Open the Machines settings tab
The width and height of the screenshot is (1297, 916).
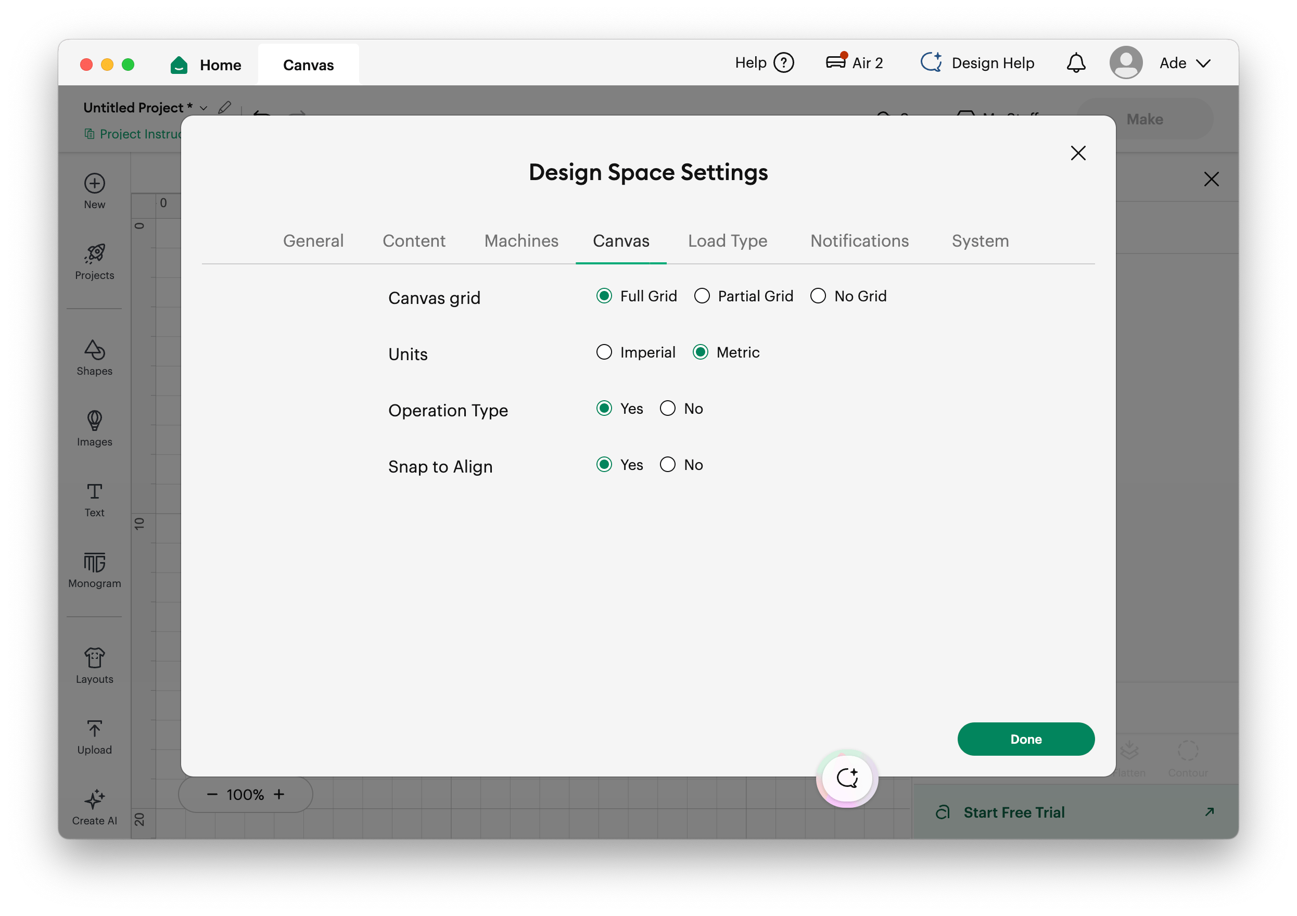click(x=521, y=241)
